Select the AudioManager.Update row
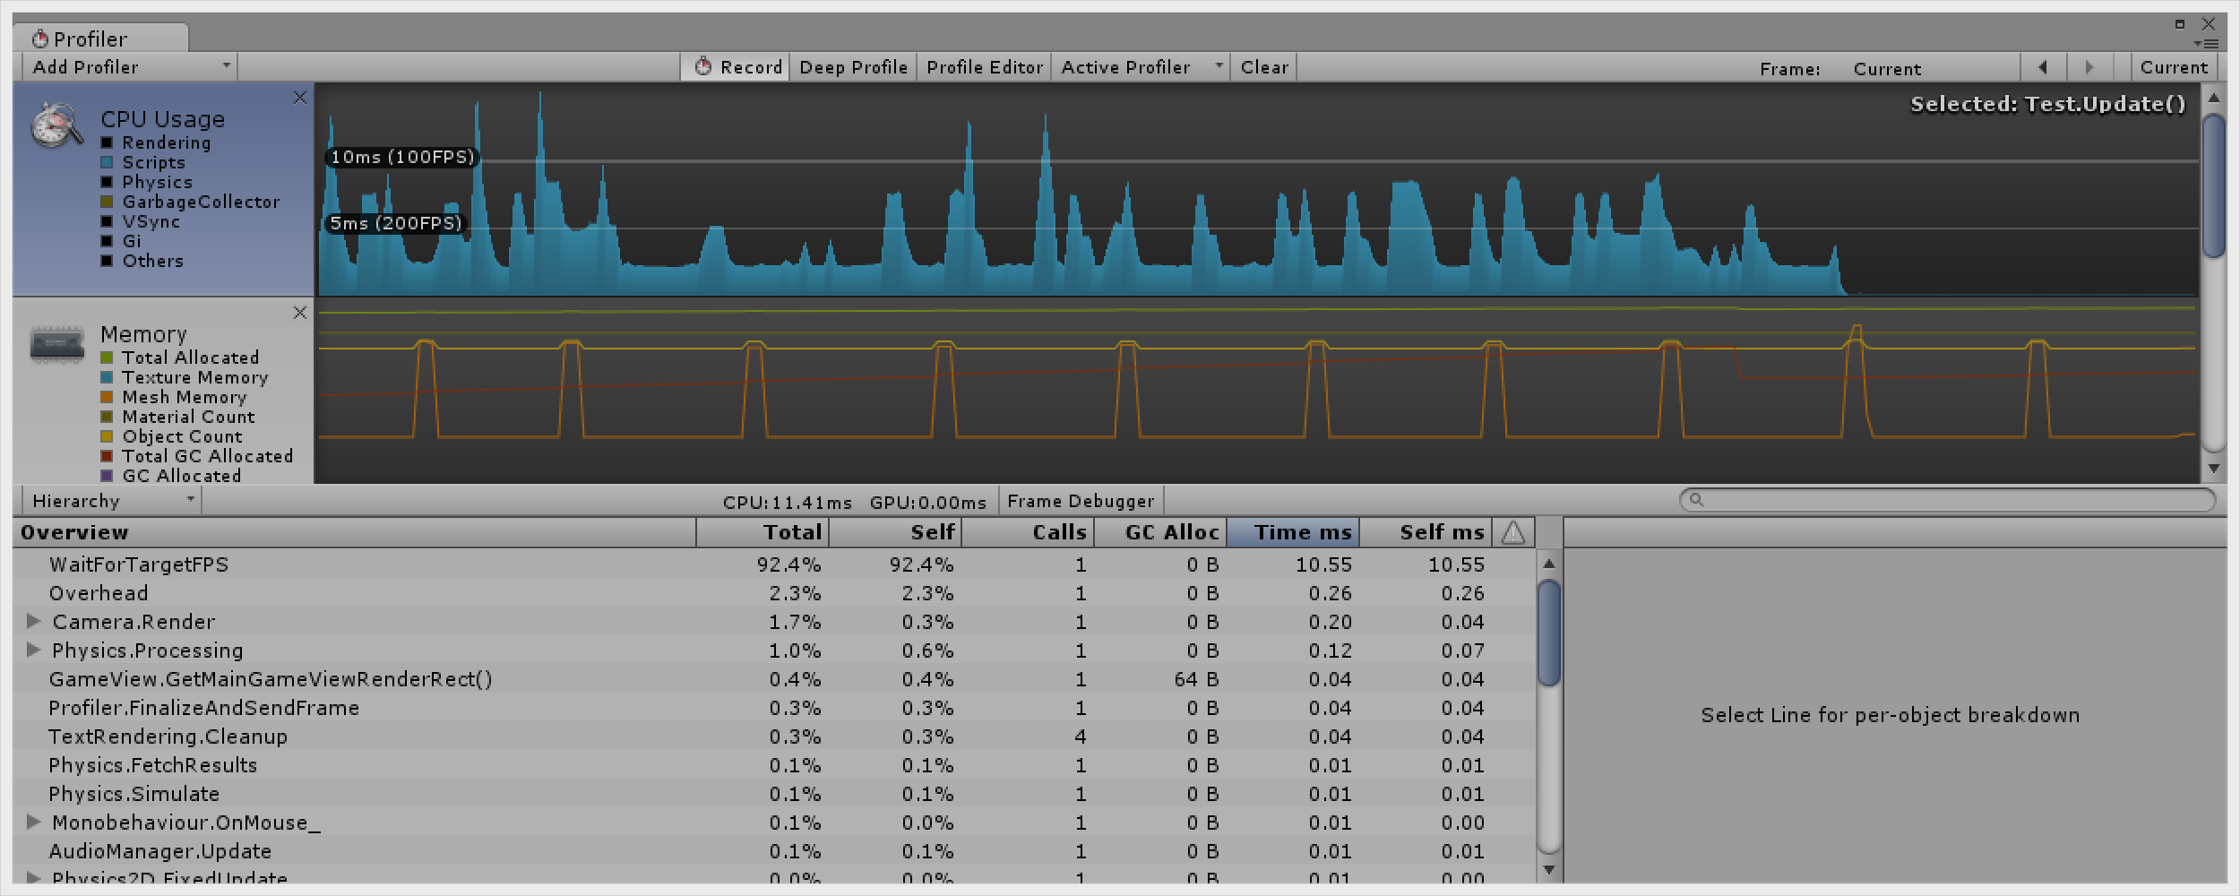The width and height of the screenshot is (2240, 896). [774, 851]
